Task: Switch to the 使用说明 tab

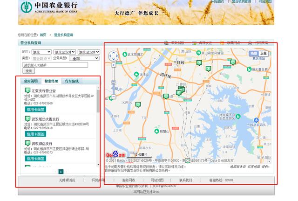Action: [31, 81]
